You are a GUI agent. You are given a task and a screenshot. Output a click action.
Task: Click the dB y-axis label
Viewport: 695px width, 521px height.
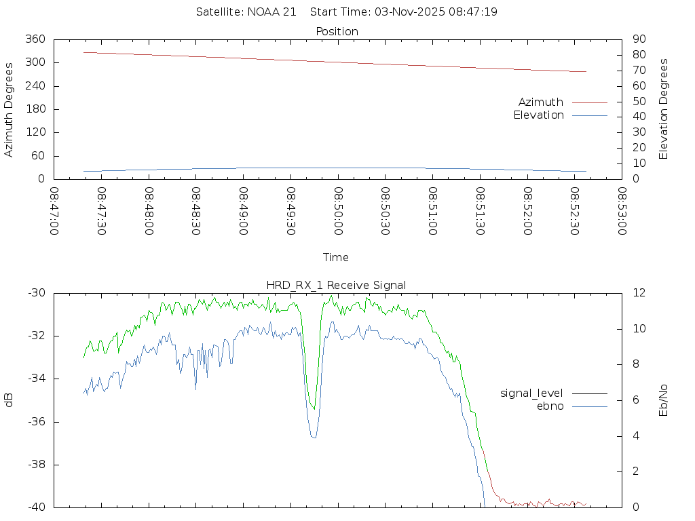[x=9, y=400]
